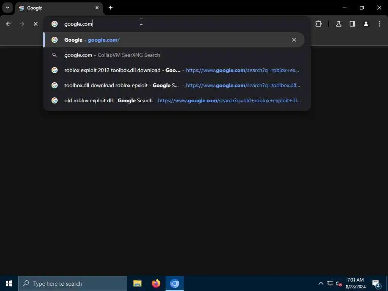388x291 pixels.
Task: Open roblox exploit 2012 toolbox.dll download suggestion
Action: 174,70
